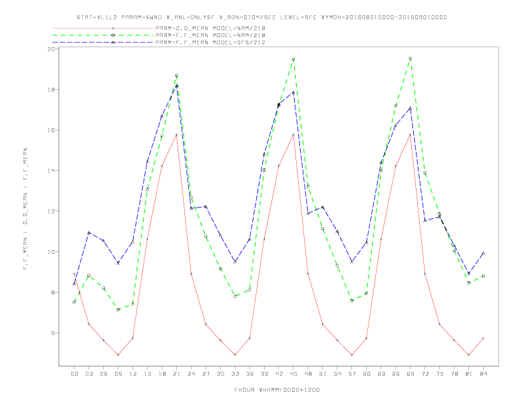
Task: Click x-axis forecast hour tick 27
Action: tap(206, 374)
